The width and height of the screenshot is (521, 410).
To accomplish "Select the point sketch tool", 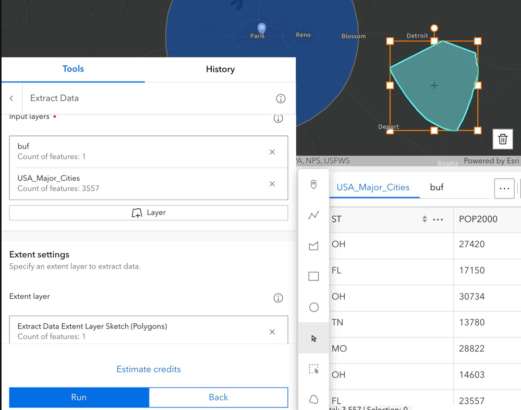I will [313, 184].
